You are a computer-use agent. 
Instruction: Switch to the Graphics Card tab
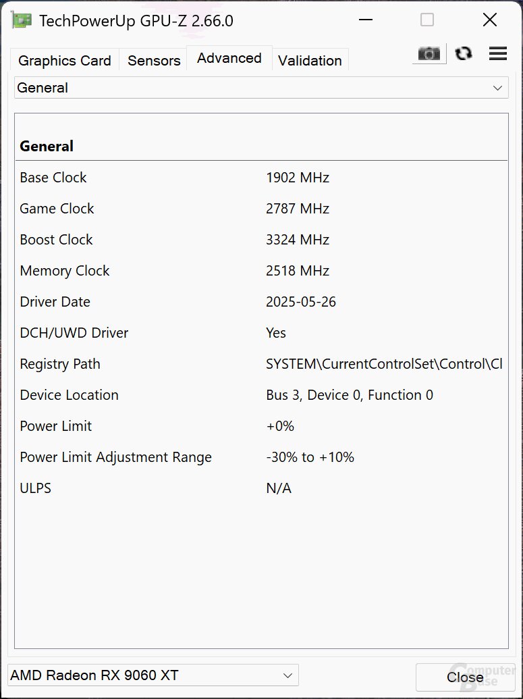[x=65, y=60]
